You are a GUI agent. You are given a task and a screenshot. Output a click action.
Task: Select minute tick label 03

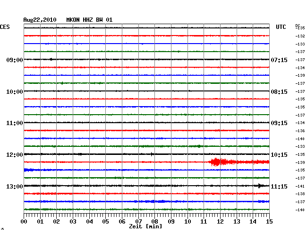tap(73, 222)
